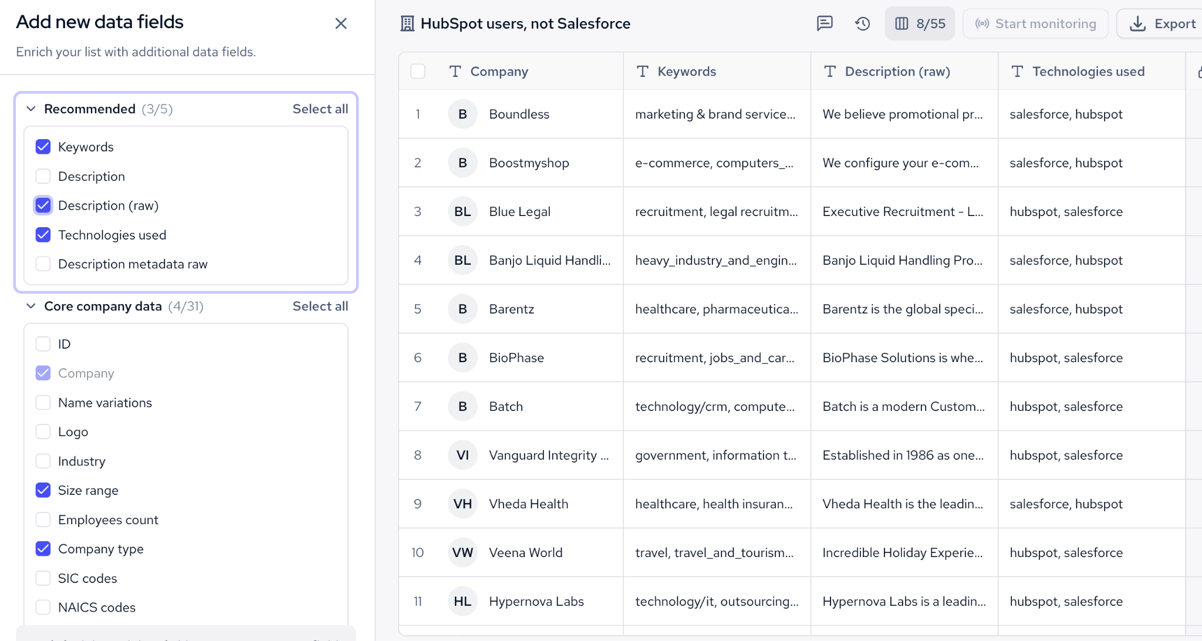Screen dimensions: 1202x641
Task: Collapse the Recommended section
Action: (31, 109)
